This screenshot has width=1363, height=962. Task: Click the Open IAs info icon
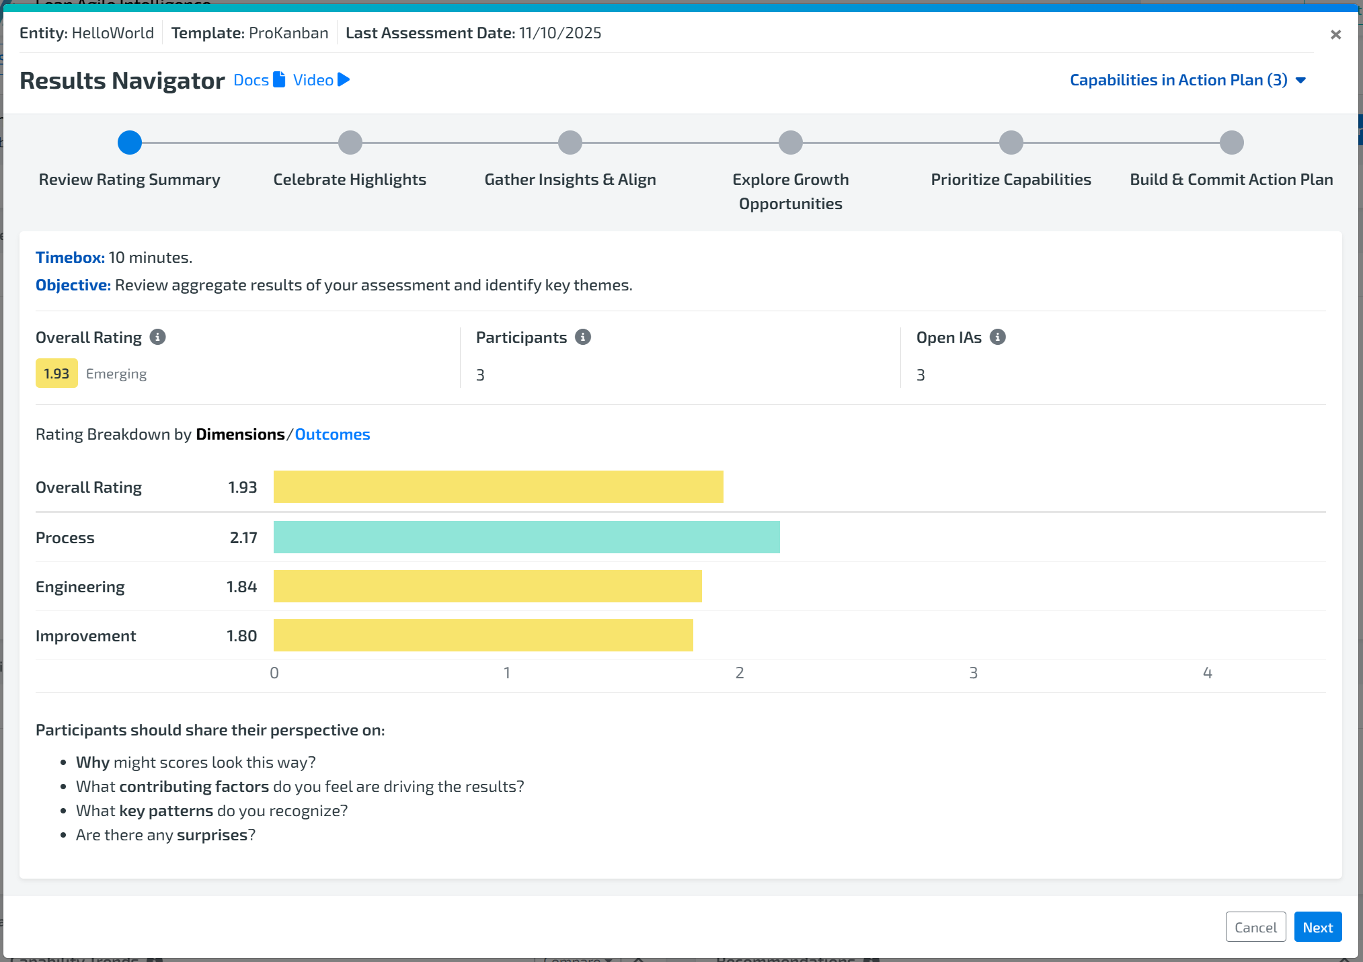coord(998,337)
